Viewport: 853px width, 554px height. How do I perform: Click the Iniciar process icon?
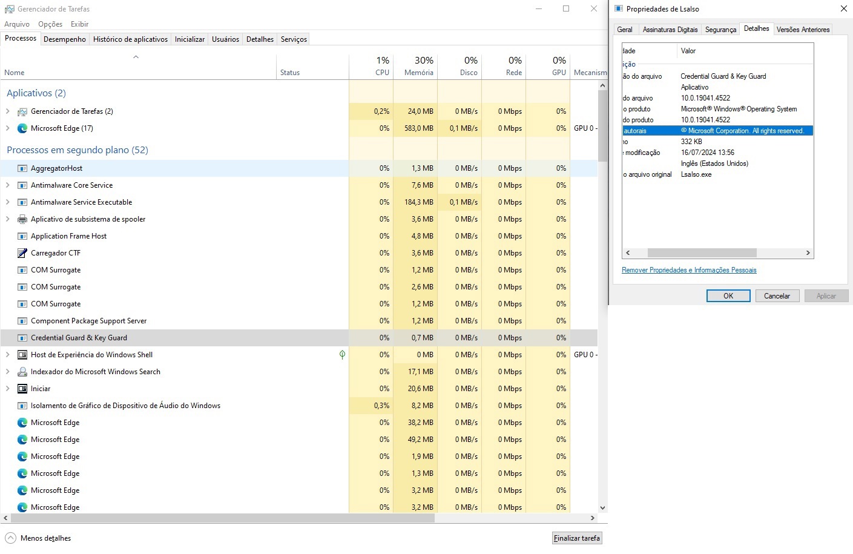22,389
